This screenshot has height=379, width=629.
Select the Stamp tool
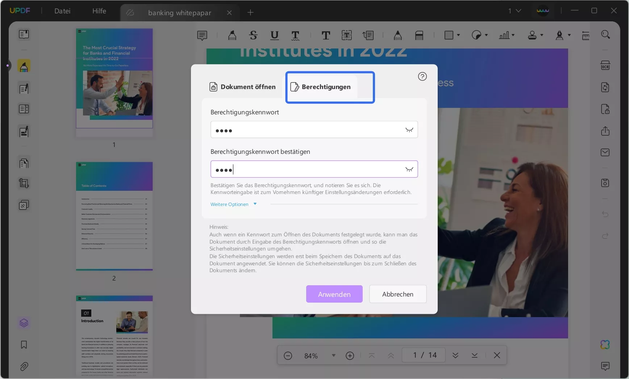532,35
